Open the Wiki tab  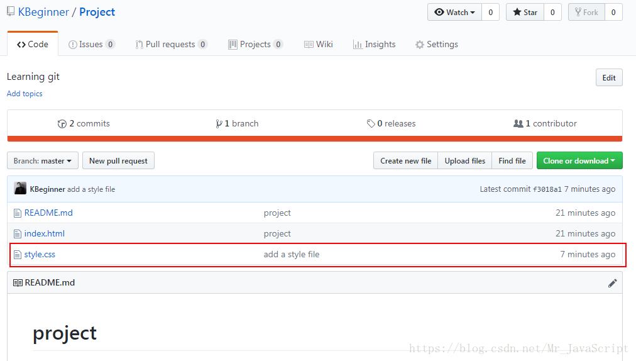pos(319,44)
